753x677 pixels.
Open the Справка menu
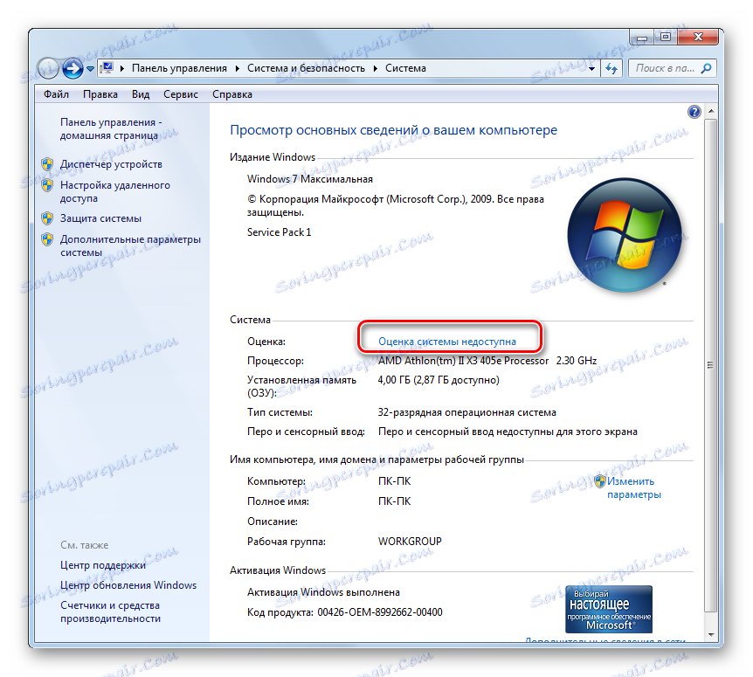[x=232, y=94]
